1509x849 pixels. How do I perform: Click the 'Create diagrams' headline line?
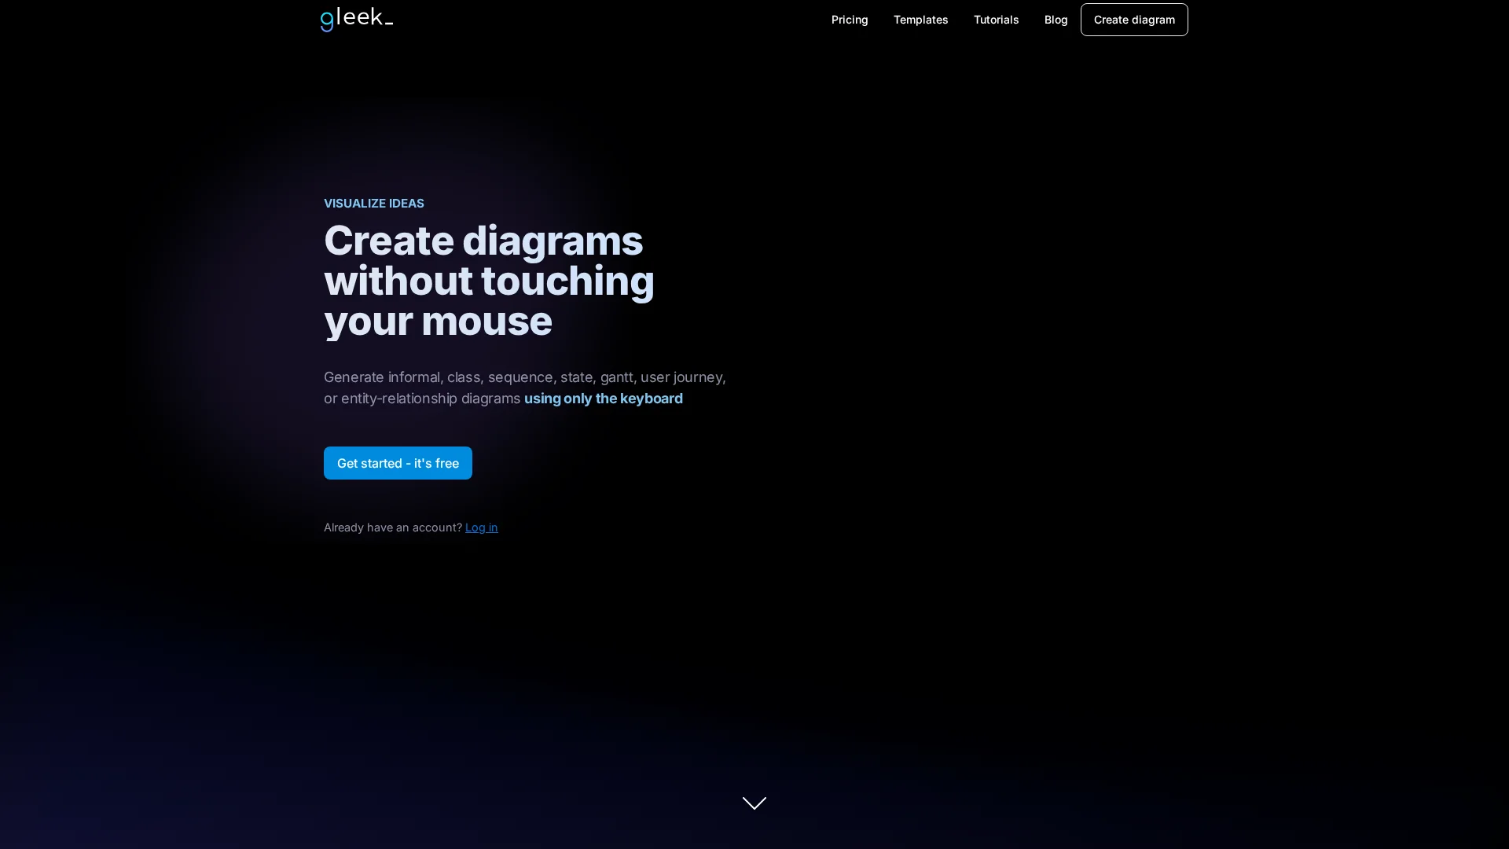(483, 241)
